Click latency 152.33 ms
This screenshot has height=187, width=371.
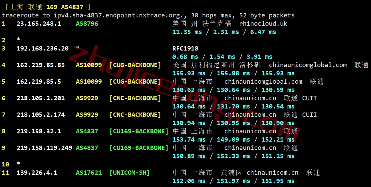(x=233, y=156)
